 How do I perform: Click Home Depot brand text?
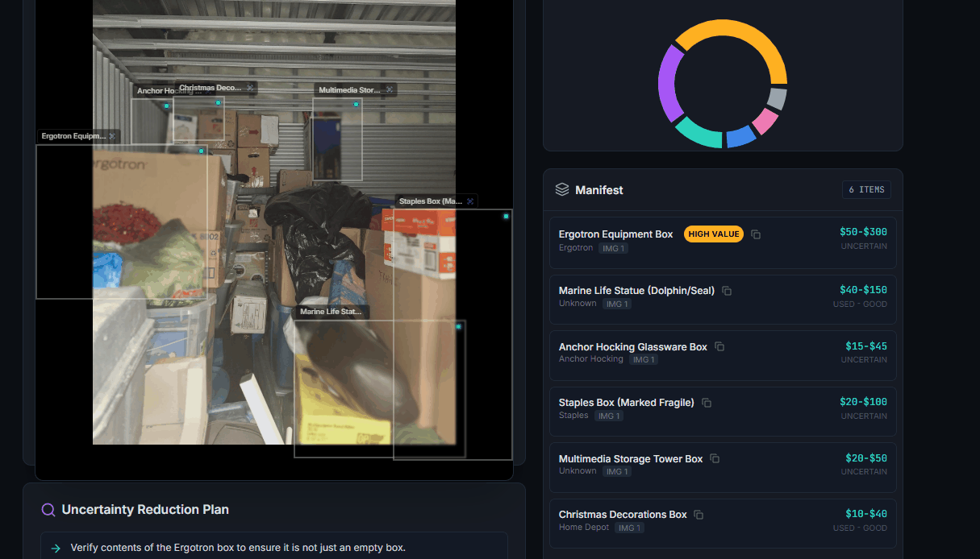point(584,528)
